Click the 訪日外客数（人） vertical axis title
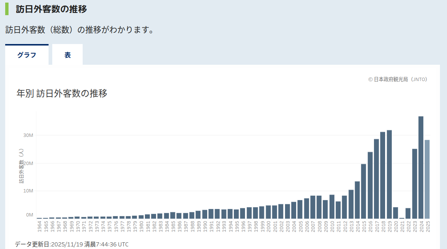The height and width of the screenshot is (249, 447). (21, 166)
